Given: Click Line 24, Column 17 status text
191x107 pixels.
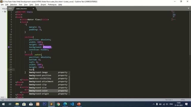Looking at the screenshot, I should (x=12, y=100).
